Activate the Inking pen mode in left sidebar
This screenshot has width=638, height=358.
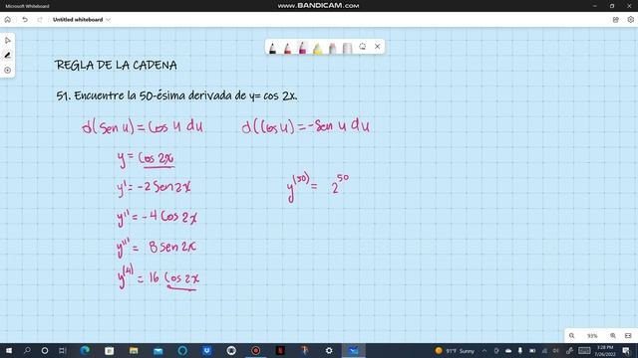click(7, 56)
